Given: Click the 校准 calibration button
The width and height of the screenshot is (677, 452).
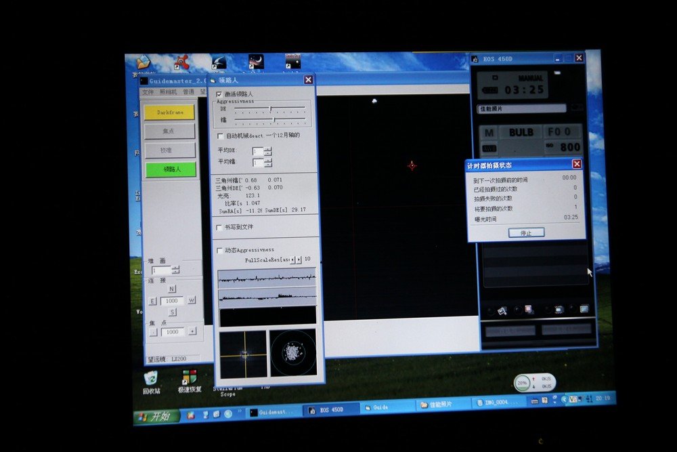Looking at the screenshot, I should [x=169, y=150].
